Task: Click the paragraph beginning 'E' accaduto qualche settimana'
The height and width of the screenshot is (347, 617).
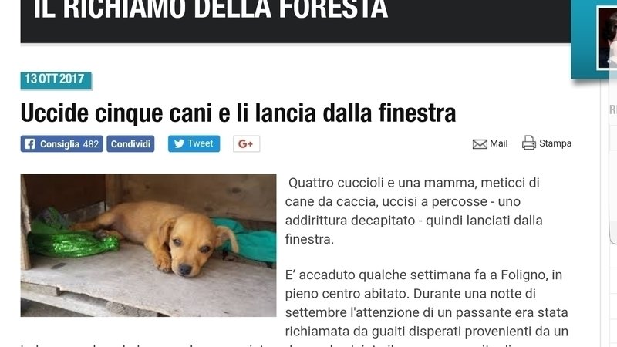Action: 427,303
